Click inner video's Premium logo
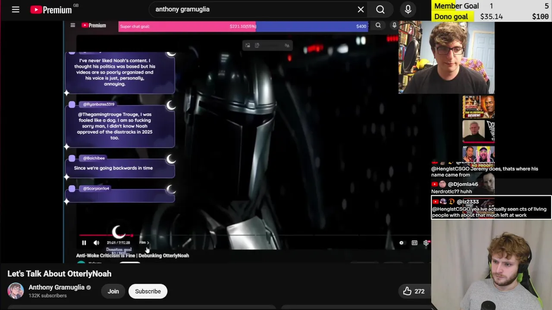 click(94, 25)
